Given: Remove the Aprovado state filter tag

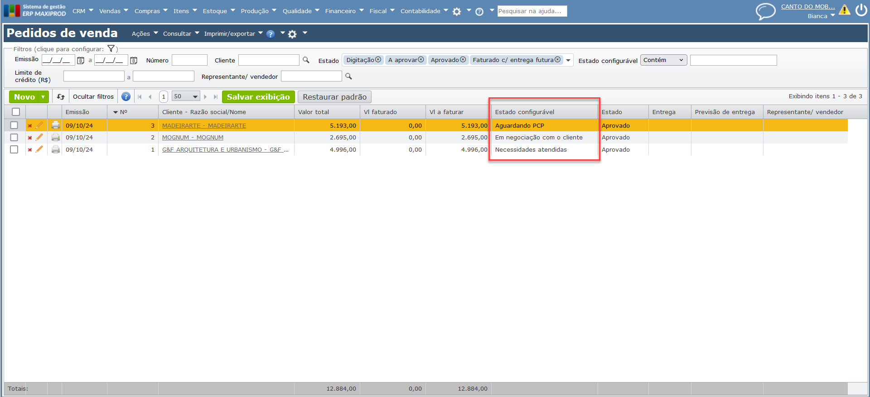Looking at the screenshot, I should 463,60.
